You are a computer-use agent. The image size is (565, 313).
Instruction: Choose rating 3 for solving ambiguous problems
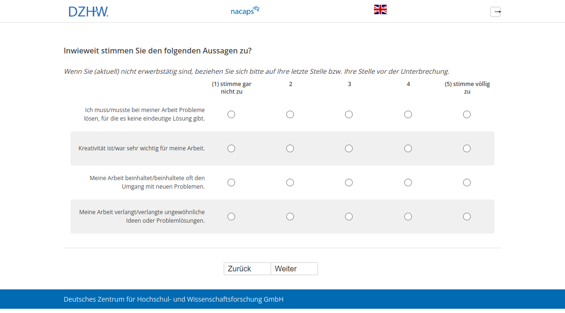(349, 114)
